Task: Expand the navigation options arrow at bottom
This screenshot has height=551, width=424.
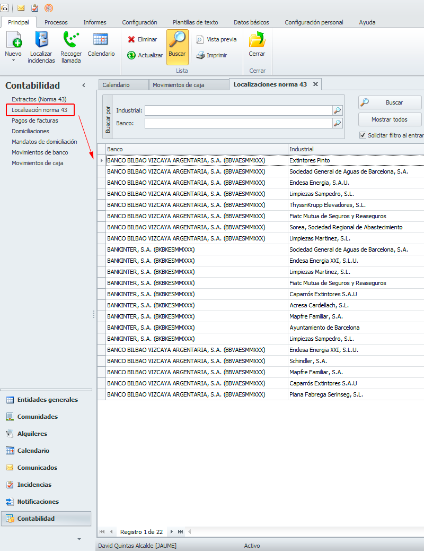Action: [x=79, y=539]
